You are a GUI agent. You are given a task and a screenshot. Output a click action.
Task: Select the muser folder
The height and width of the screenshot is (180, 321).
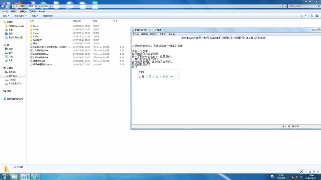tap(36, 33)
